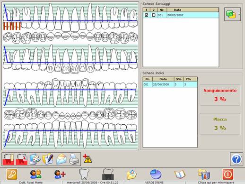Click the red power exit button
Viewport: 245px width, 184px height.
(x=228, y=174)
